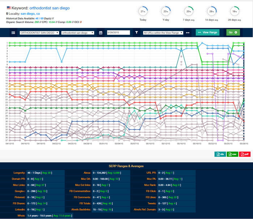Image resolution: width=253 pixels, height=219 pixels.
Task: Open the ORTHODONTIST SAN DIEGO group dropdown
Action: point(39,33)
